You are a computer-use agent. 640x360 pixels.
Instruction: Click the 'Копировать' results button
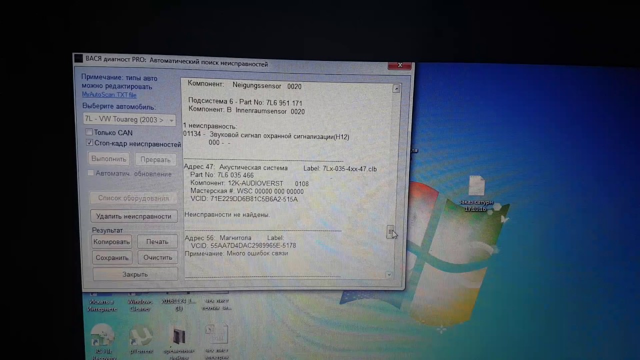(x=111, y=241)
